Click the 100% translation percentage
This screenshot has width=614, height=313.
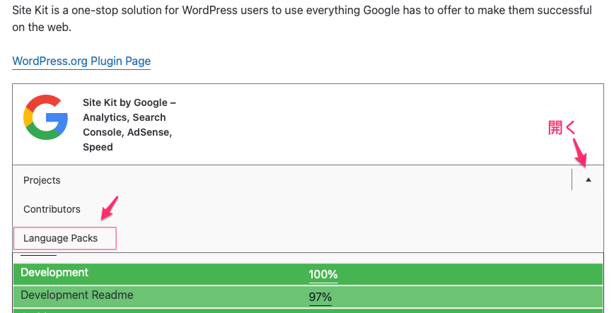323,274
